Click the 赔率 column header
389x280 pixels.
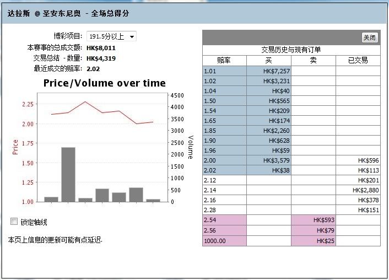(224, 61)
